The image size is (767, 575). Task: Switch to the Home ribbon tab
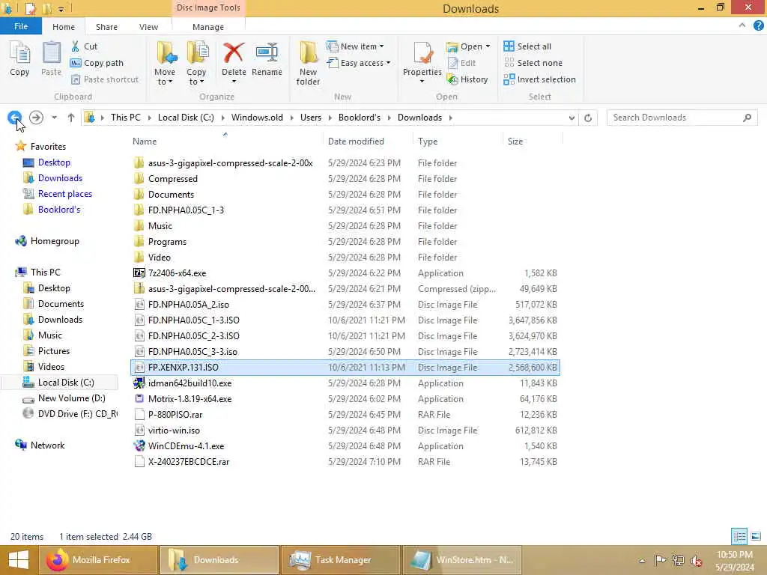click(x=64, y=27)
